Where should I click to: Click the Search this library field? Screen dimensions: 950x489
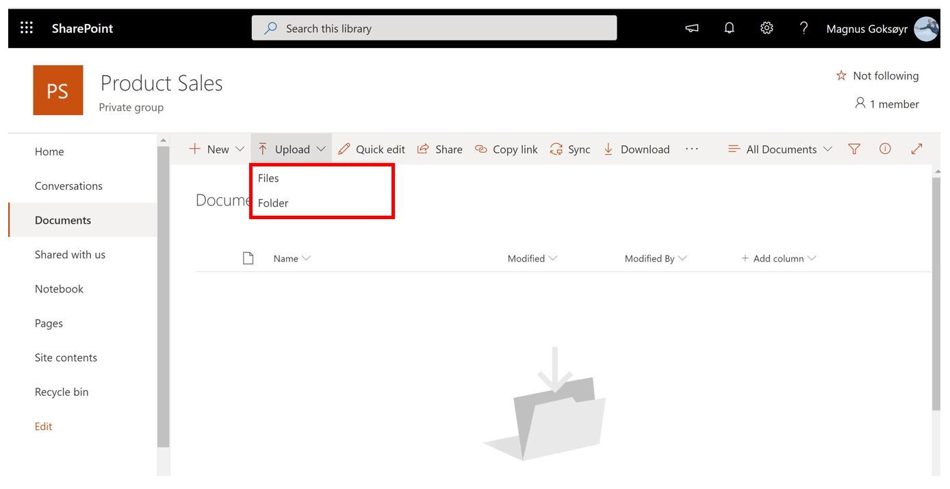(x=434, y=29)
